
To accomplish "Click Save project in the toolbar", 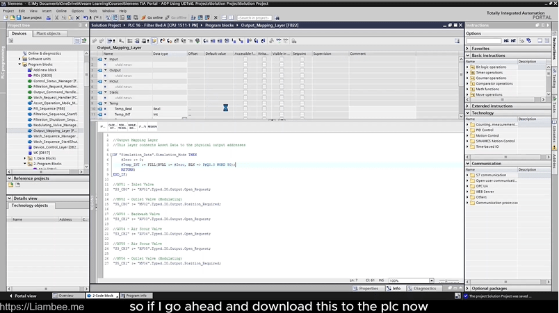I will coord(30,17).
